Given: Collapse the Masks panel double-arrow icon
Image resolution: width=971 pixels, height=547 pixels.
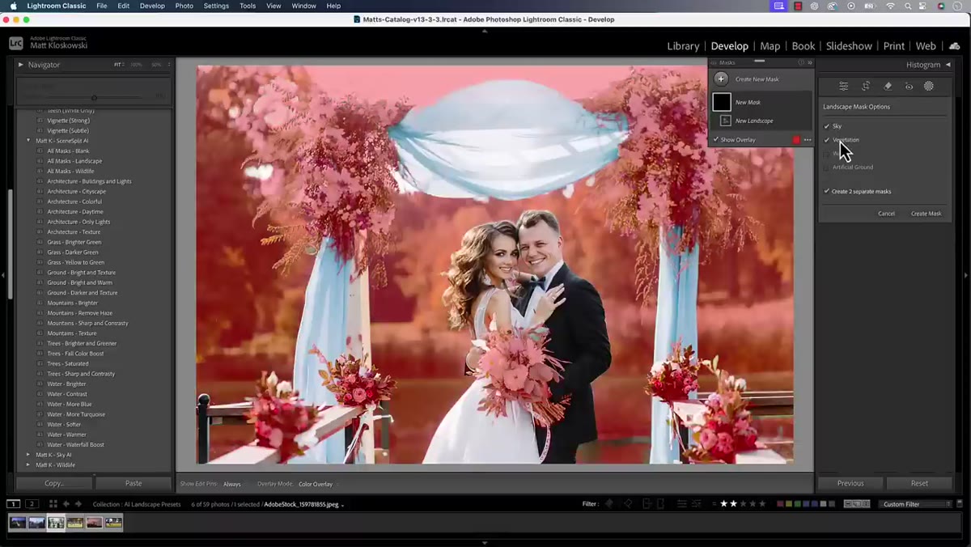Looking at the screenshot, I should (x=810, y=62).
